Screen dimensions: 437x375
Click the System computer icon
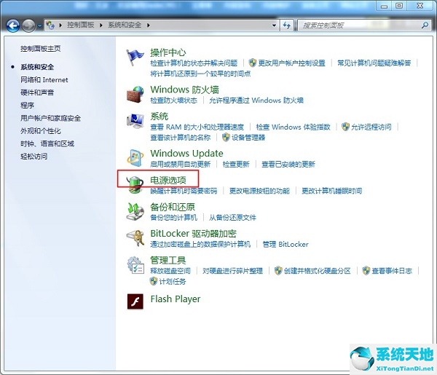click(135, 121)
